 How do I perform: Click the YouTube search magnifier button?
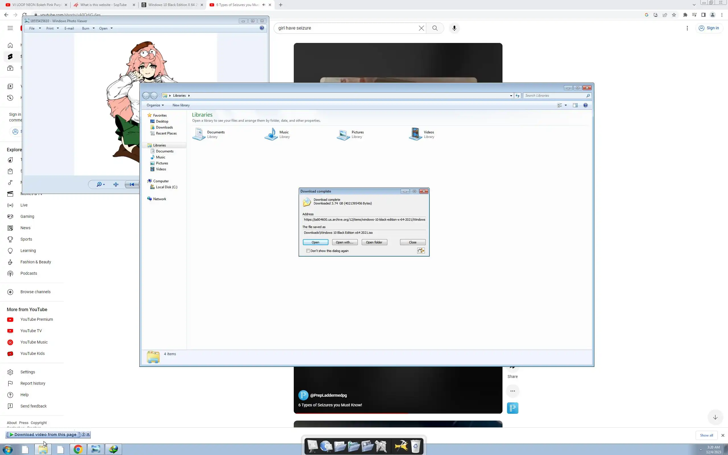[435, 28]
